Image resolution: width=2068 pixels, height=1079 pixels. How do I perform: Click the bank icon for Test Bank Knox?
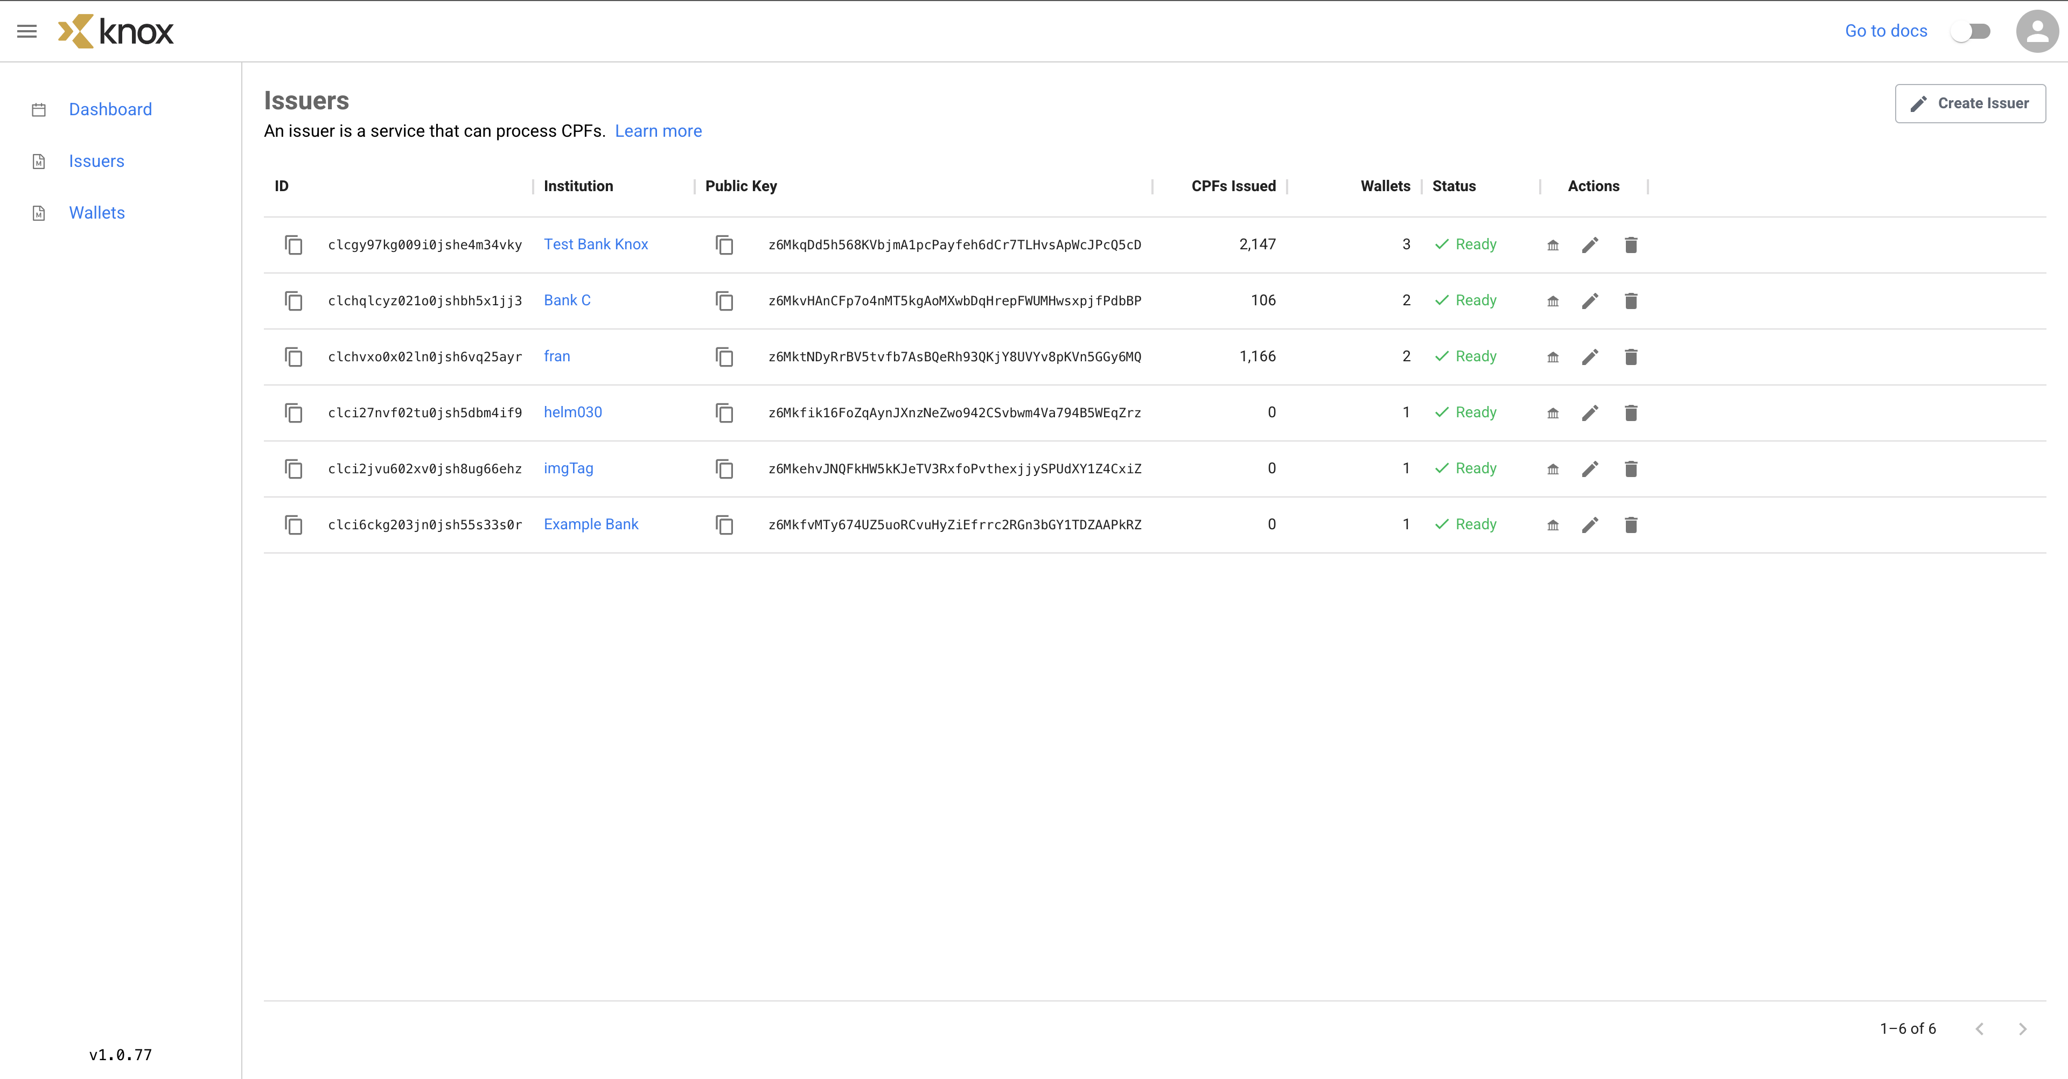click(x=1553, y=245)
